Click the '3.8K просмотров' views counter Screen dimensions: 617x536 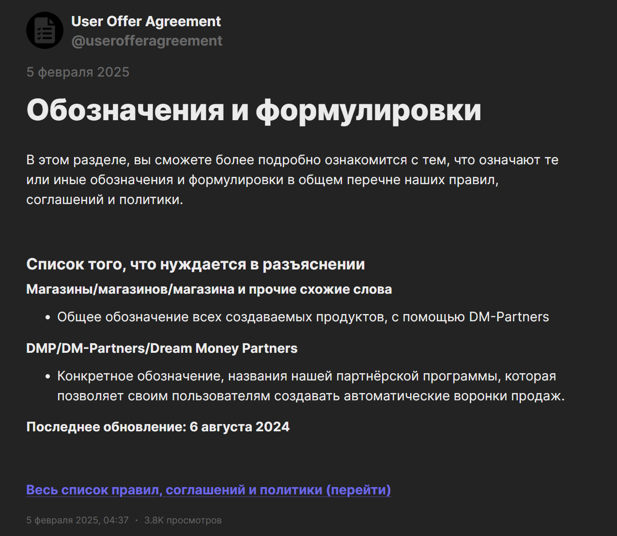point(183,520)
